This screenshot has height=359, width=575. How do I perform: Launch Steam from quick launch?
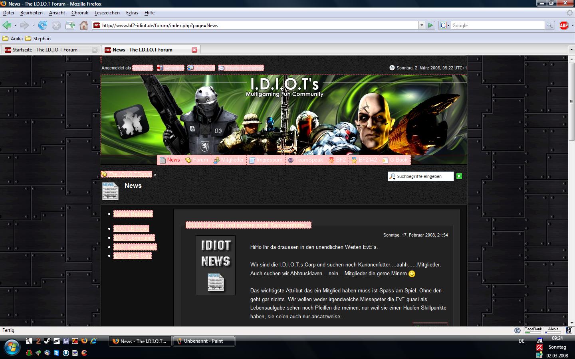click(47, 341)
